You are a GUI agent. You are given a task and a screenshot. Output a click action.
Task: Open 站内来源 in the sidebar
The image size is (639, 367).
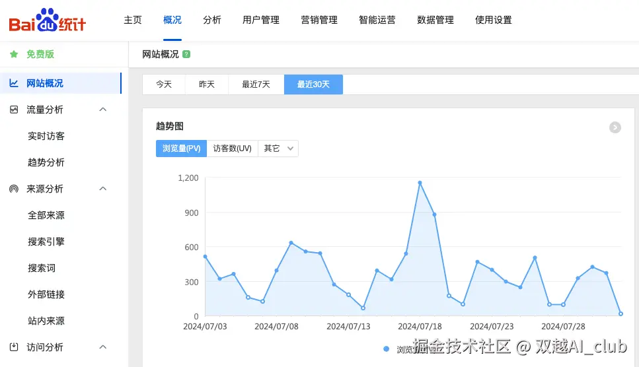pyautogui.click(x=46, y=321)
